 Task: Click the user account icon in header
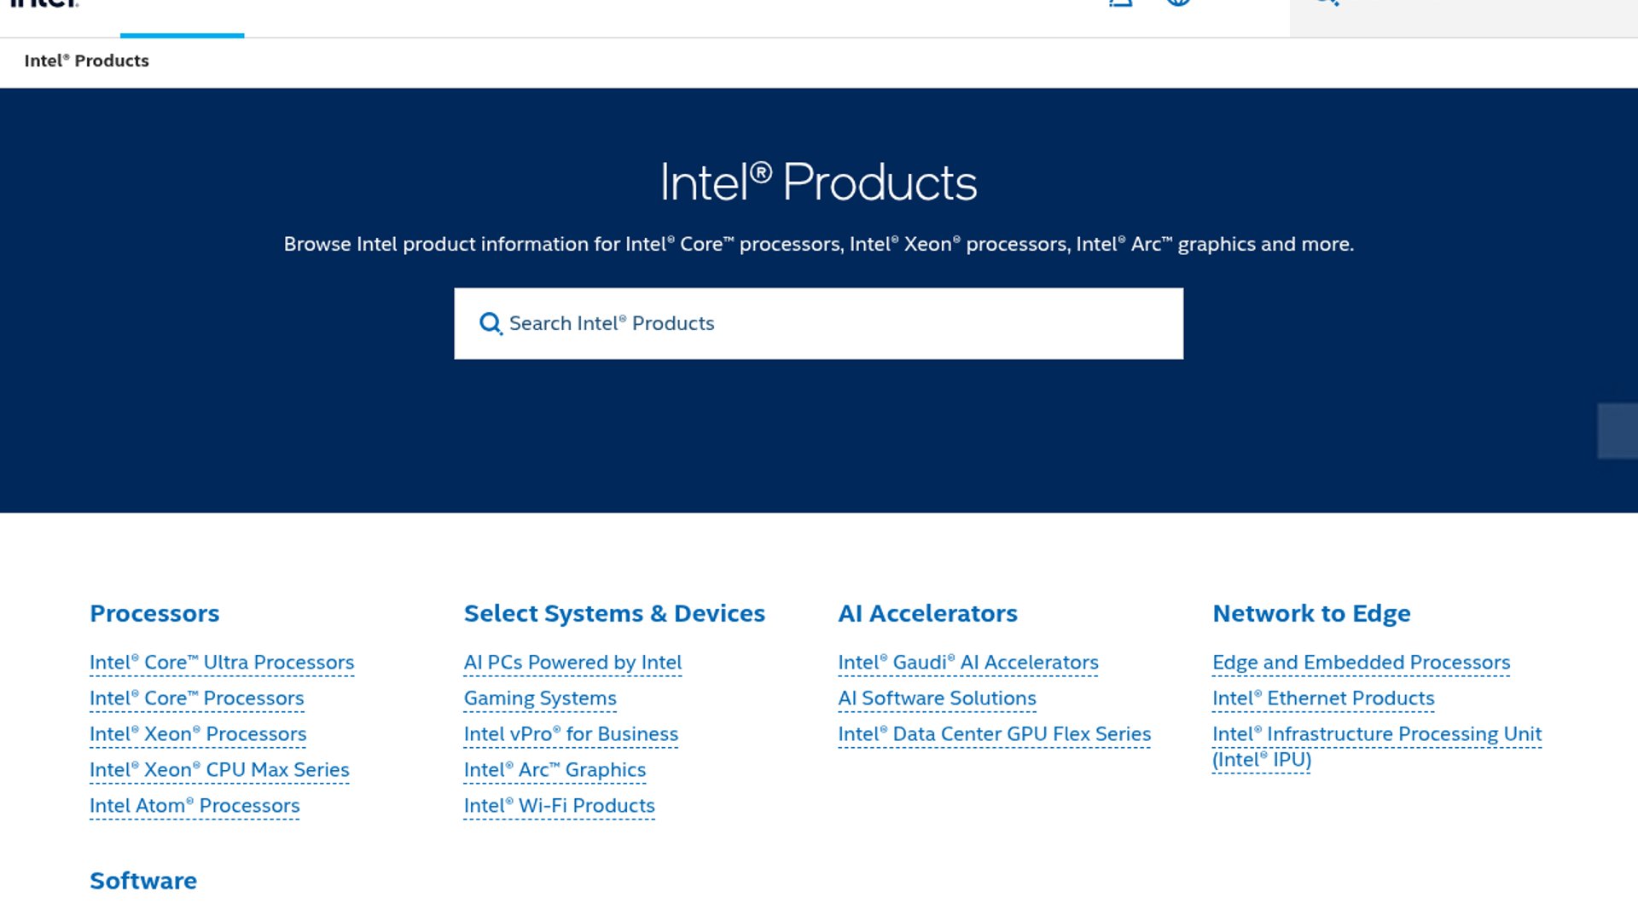1120,3
